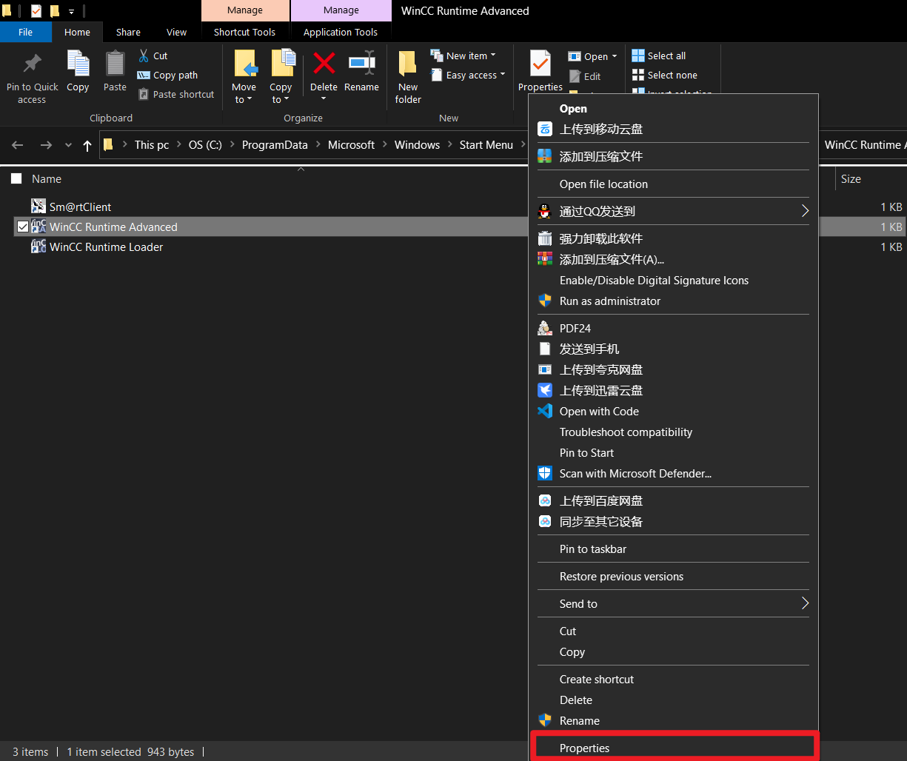Choose Open file location

674,184
